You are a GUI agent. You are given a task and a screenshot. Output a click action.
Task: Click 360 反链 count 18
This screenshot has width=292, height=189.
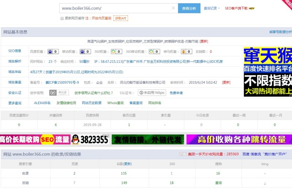click(171, 183)
